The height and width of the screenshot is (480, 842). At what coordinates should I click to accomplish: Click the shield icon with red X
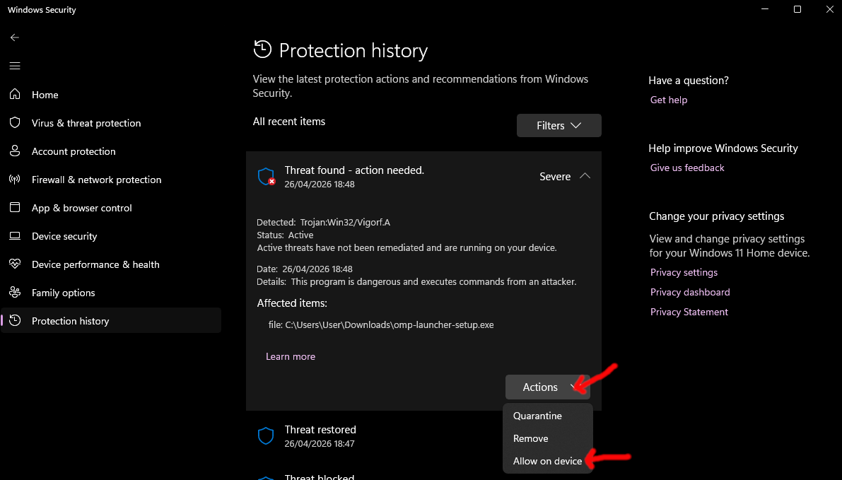point(267,177)
